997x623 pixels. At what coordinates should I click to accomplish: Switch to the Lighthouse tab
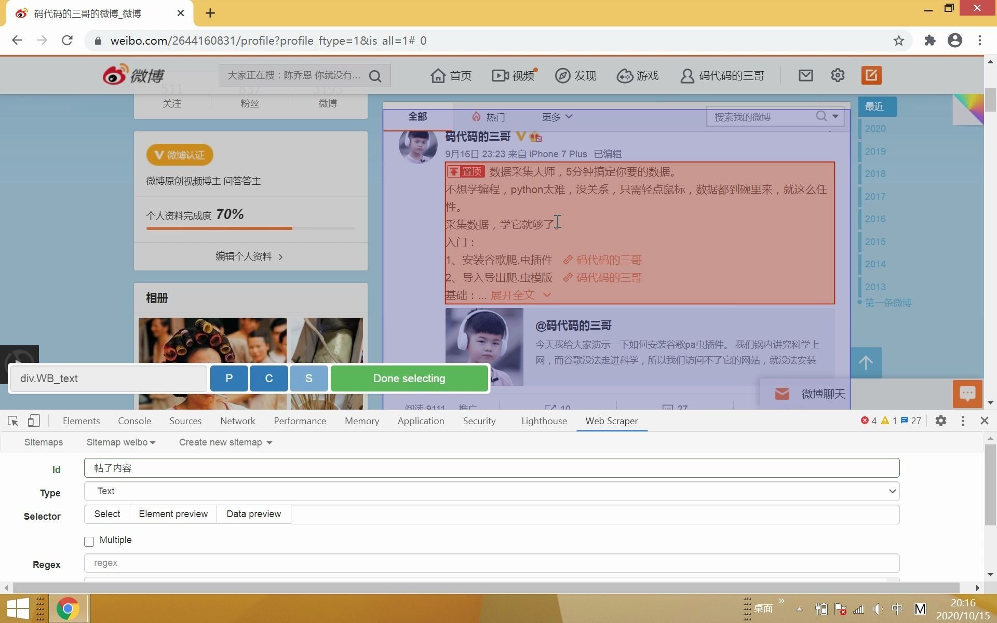click(544, 421)
